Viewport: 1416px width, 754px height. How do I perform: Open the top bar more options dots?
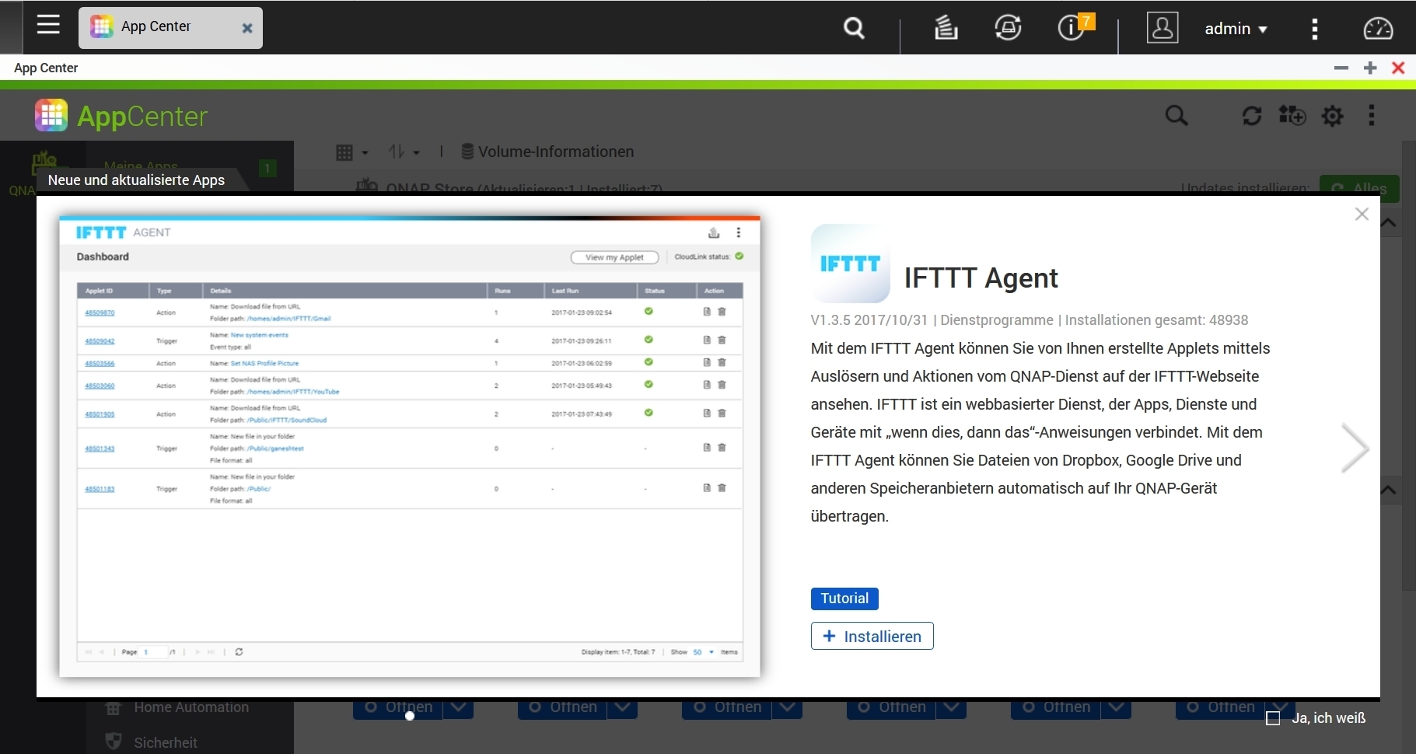(x=1314, y=29)
